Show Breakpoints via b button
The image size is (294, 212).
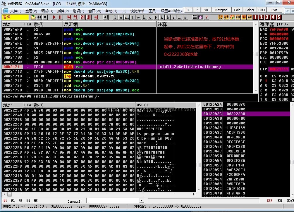click(168, 17)
